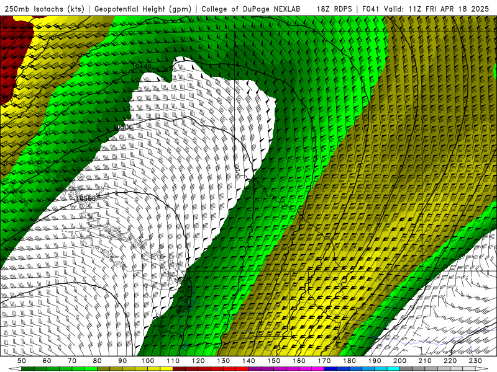
Task: Click the 'Valid: 11Z FRI APR 18 2025' text
Action: 436,9
